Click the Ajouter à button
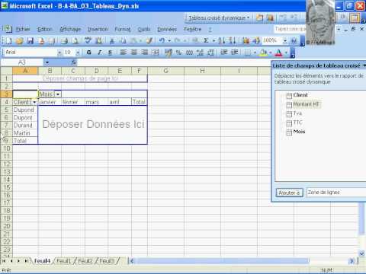 coord(289,193)
